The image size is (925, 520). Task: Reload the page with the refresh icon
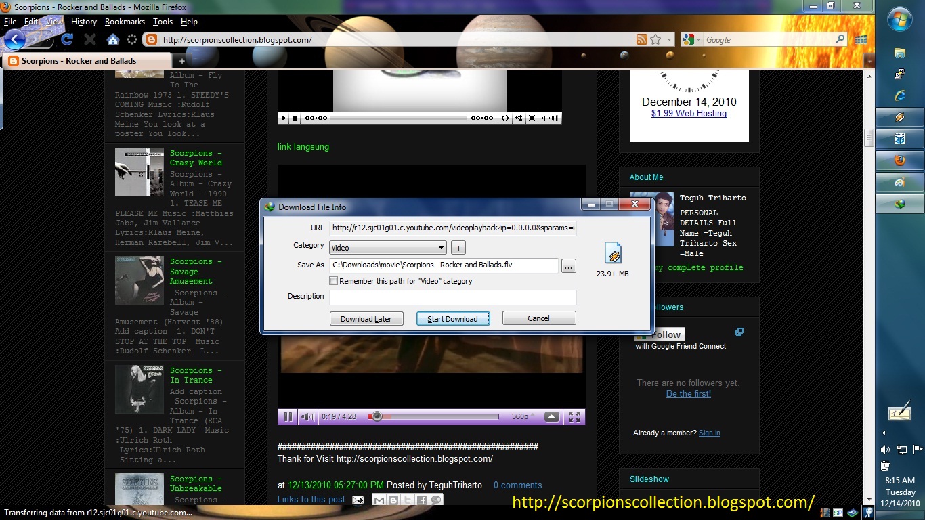(x=67, y=39)
